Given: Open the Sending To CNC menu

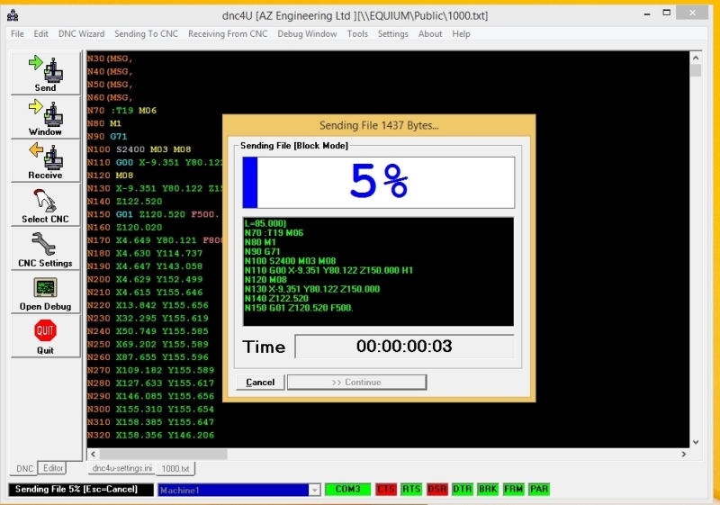Looking at the screenshot, I should pos(146,34).
